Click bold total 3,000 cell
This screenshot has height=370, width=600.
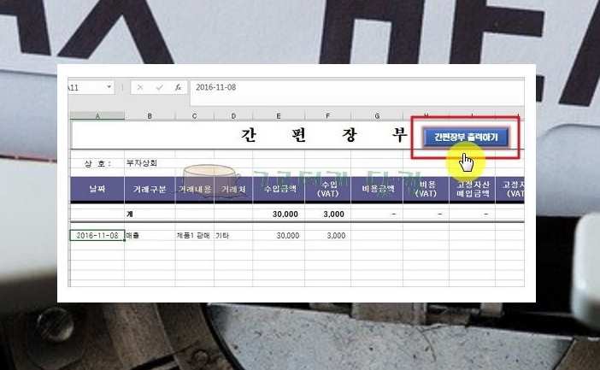[x=327, y=214]
